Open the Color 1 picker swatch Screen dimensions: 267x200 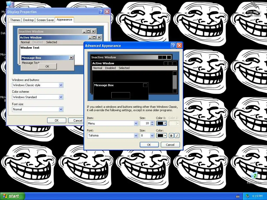(x=161, y=123)
